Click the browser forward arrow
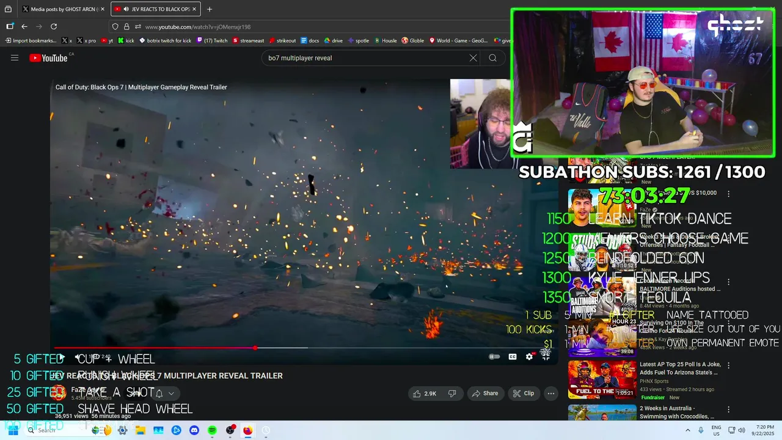Viewport: 782px width, 440px height. 39,26
